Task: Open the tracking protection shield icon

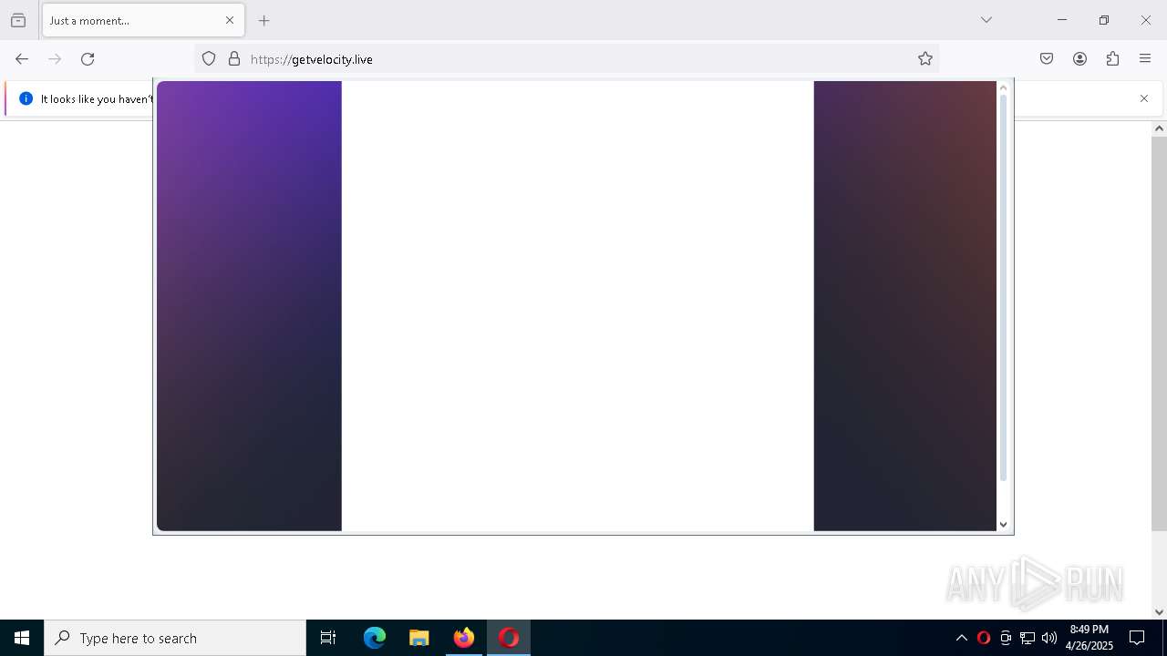Action: [x=209, y=59]
